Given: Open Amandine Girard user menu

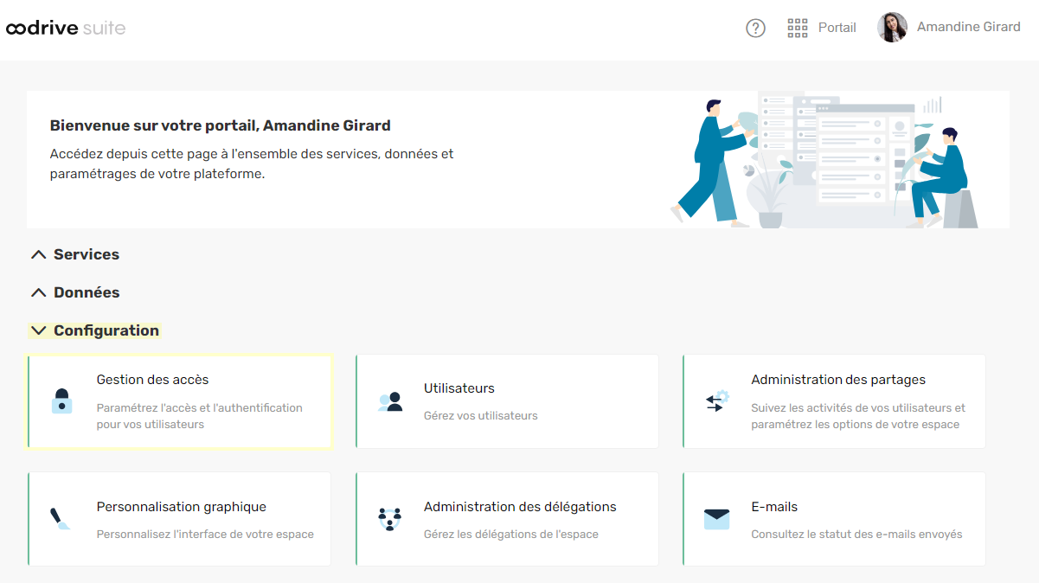Looking at the screenshot, I should coord(968,27).
